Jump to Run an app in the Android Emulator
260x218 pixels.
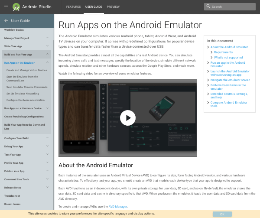click(227, 64)
